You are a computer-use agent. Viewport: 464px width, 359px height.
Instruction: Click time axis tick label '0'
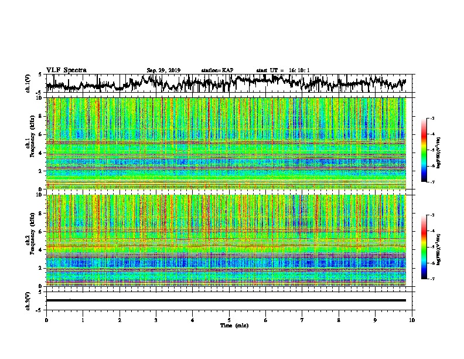point(46,320)
